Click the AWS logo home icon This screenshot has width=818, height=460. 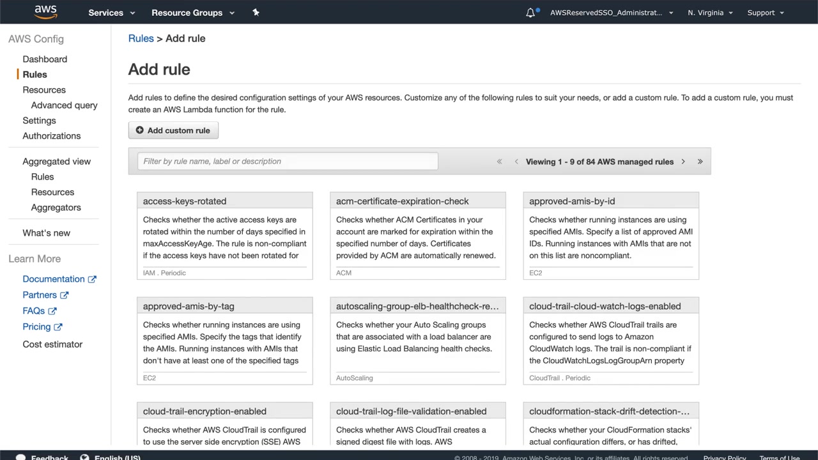[45, 12]
